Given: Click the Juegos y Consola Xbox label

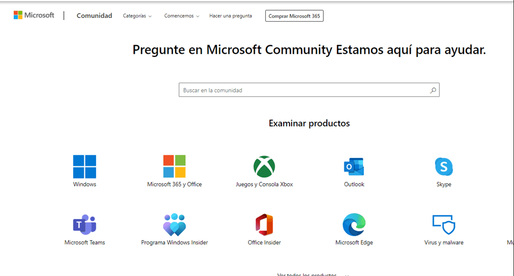Looking at the screenshot, I should (264, 184).
